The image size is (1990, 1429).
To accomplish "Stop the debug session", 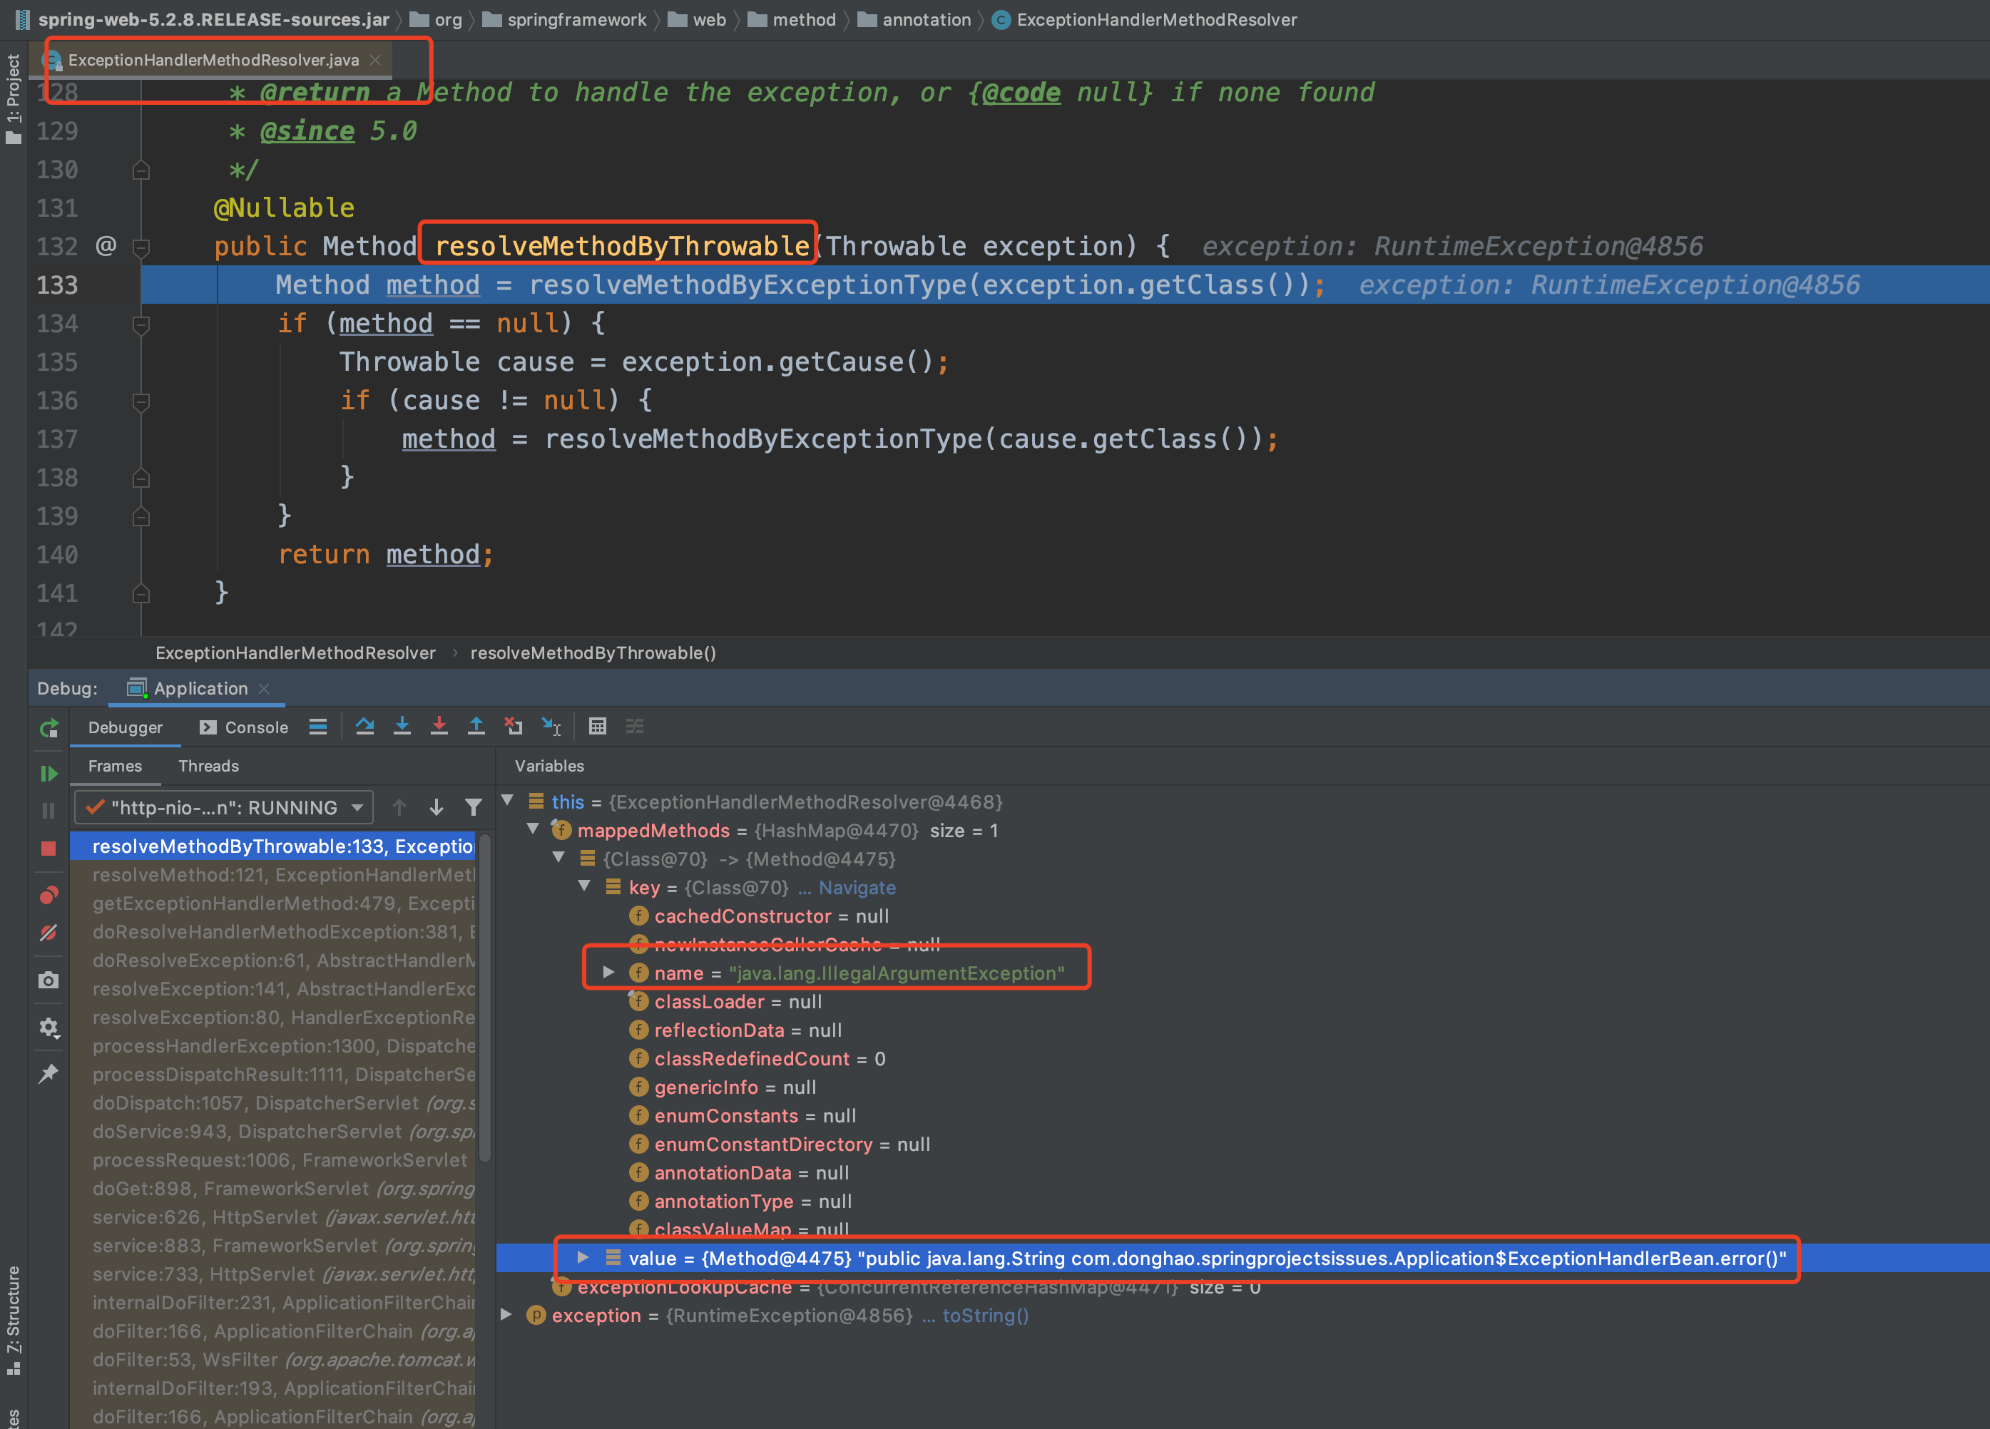I will click(49, 849).
